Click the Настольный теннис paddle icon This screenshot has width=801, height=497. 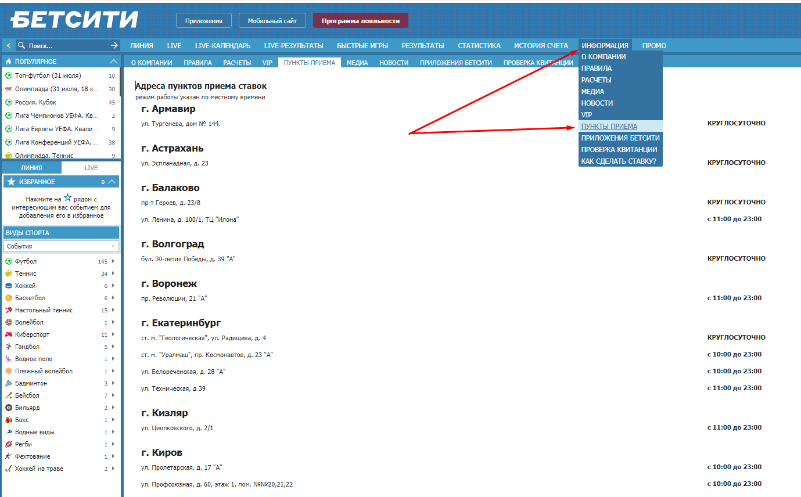[x=9, y=310]
